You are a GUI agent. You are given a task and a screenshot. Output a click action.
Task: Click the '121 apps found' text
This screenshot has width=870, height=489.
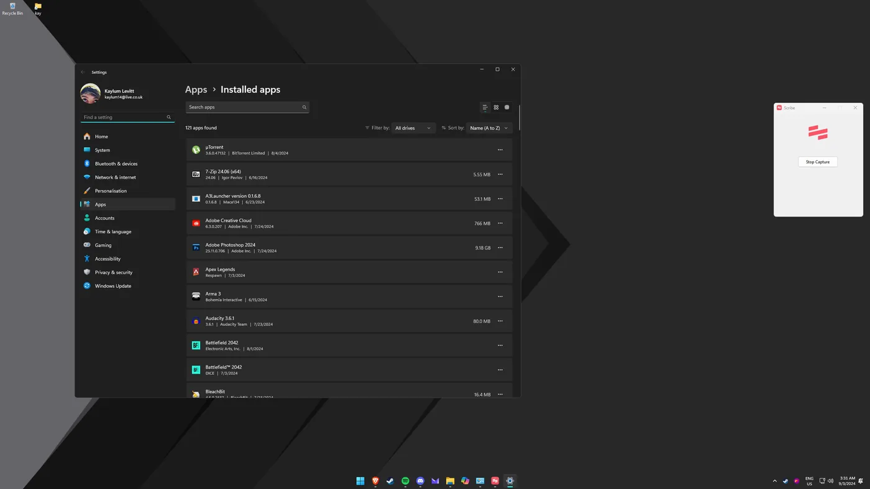201,128
